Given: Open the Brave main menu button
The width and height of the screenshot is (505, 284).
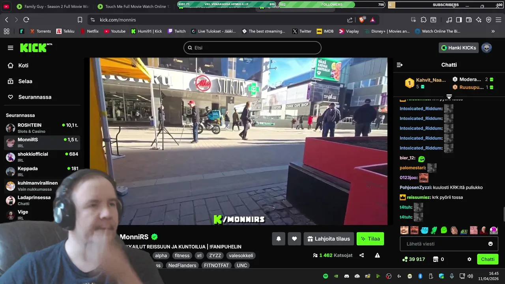Looking at the screenshot, I should point(498,20).
